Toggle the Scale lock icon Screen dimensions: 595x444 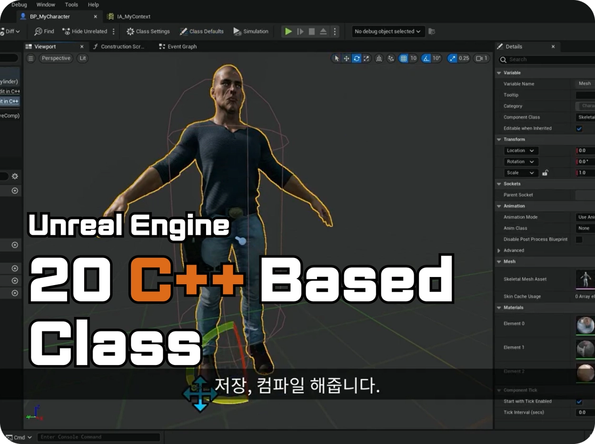coord(545,173)
